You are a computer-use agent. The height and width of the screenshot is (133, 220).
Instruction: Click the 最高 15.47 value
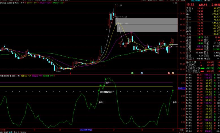pyautogui.click(x=200, y=40)
